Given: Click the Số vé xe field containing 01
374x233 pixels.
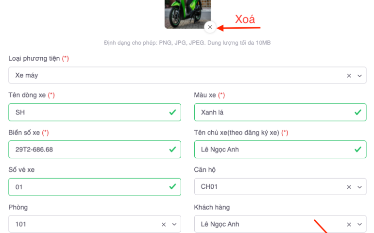Looking at the screenshot, I should [87, 187].
